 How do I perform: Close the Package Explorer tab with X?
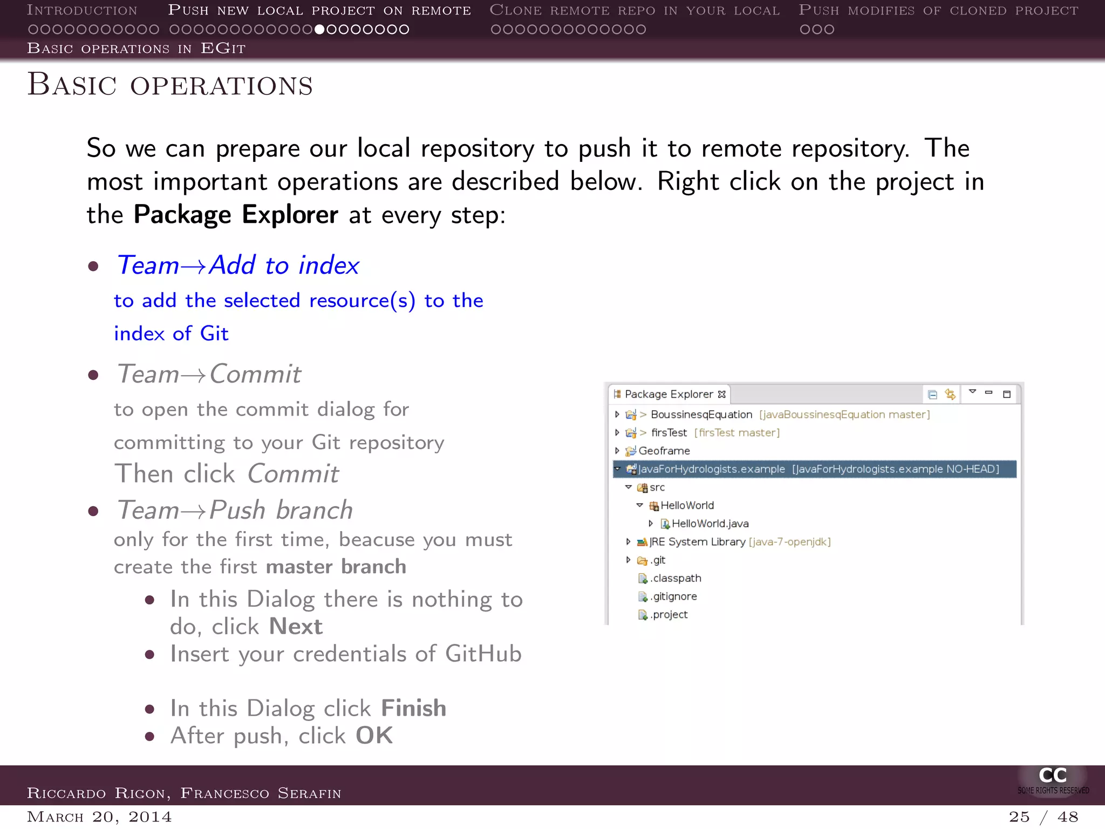(x=722, y=395)
